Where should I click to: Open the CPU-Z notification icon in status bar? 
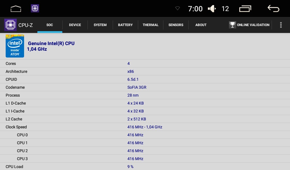pos(35,8)
